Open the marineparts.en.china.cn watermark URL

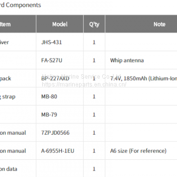[x=84, y=85]
